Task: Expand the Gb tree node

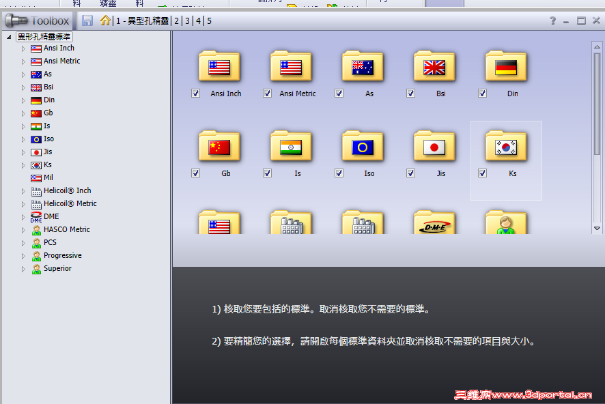Action: [x=23, y=113]
